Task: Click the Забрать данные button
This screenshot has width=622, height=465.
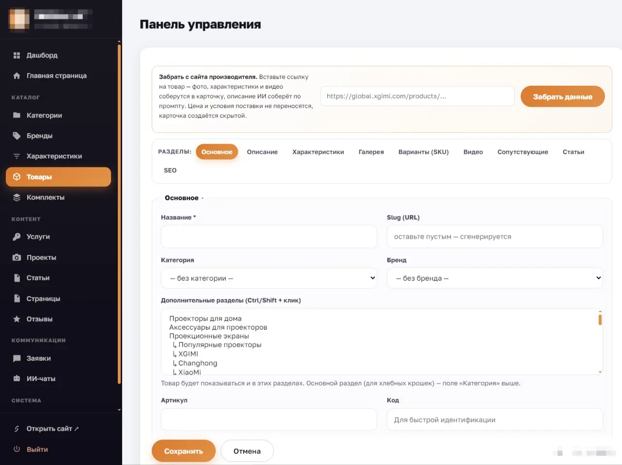Action: (563, 96)
